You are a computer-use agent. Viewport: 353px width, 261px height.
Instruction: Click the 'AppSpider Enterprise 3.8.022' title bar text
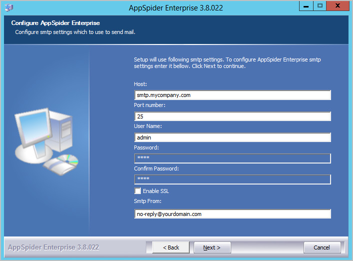[175, 7]
